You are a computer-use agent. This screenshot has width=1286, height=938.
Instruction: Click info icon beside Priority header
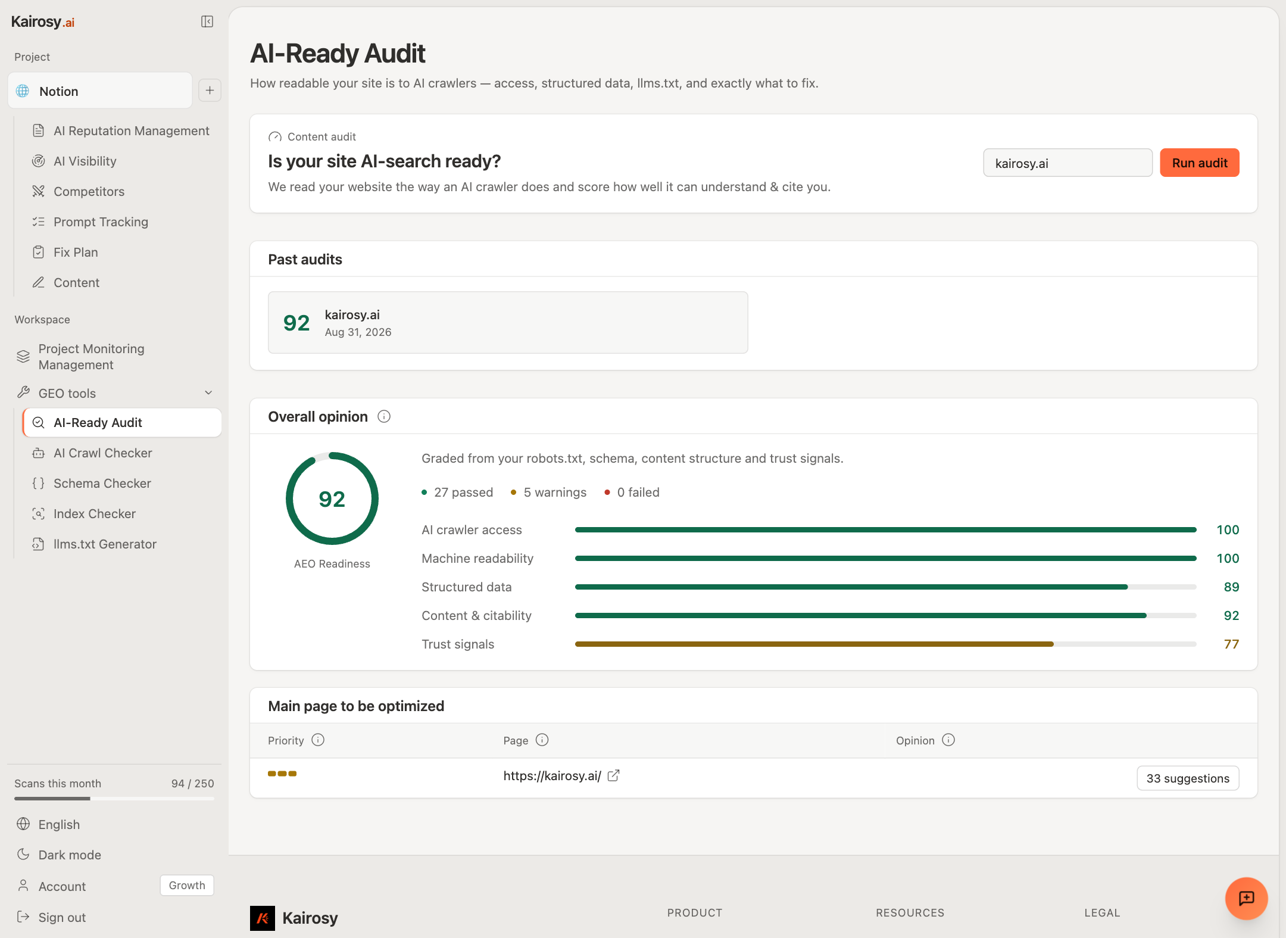(x=318, y=740)
